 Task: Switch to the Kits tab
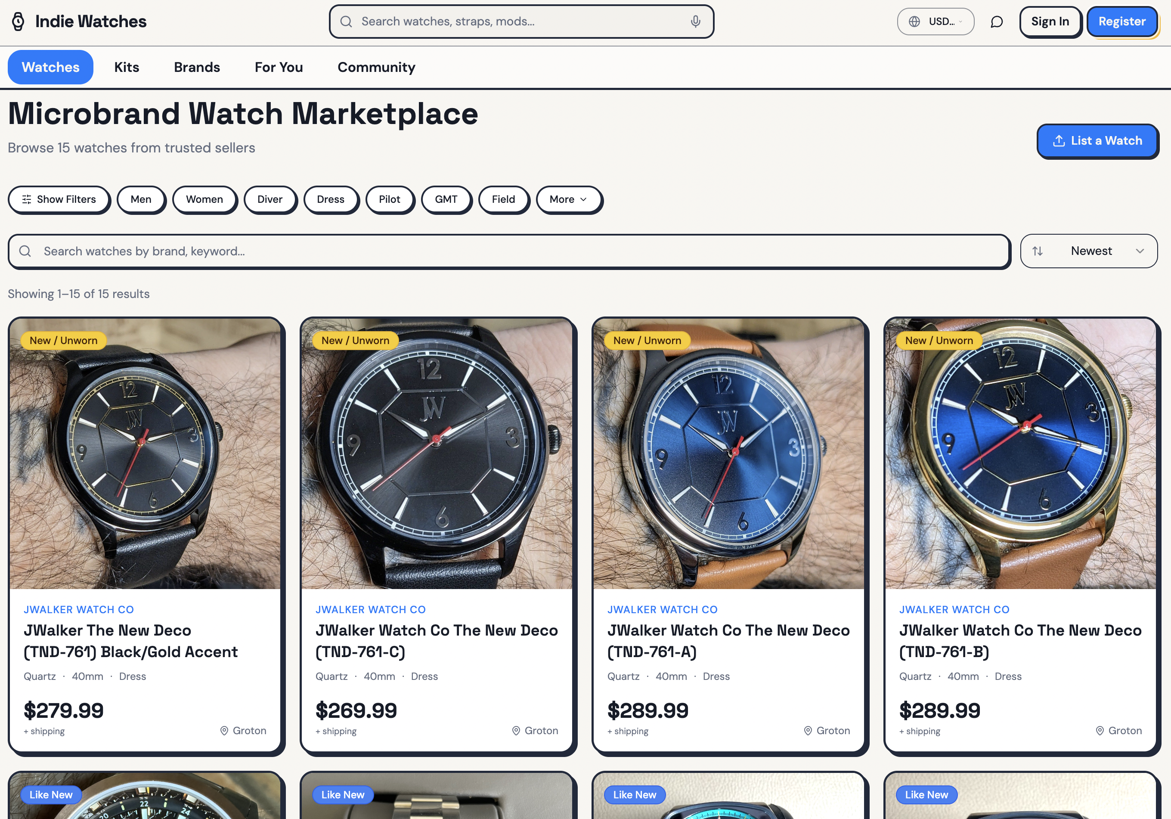[x=127, y=67]
